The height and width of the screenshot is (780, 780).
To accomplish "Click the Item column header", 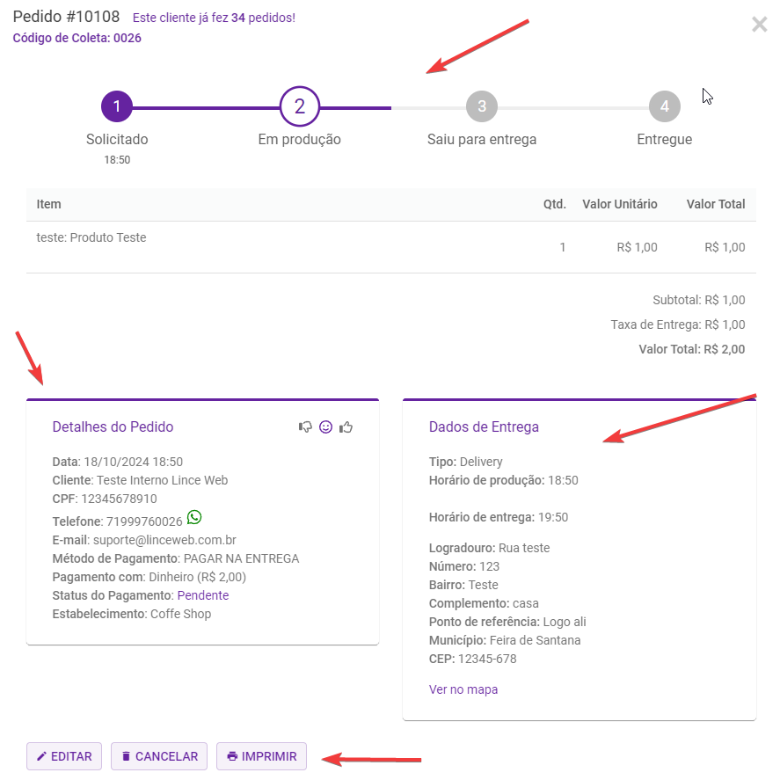I will 49,204.
